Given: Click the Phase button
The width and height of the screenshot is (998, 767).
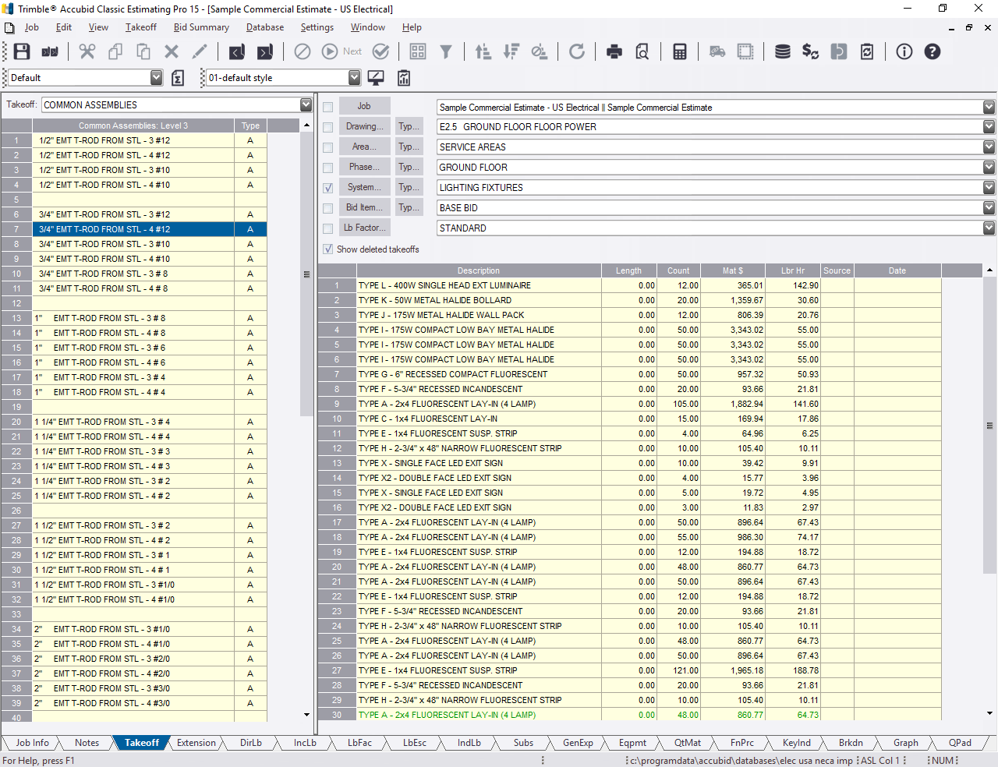Looking at the screenshot, I should 365,166.
